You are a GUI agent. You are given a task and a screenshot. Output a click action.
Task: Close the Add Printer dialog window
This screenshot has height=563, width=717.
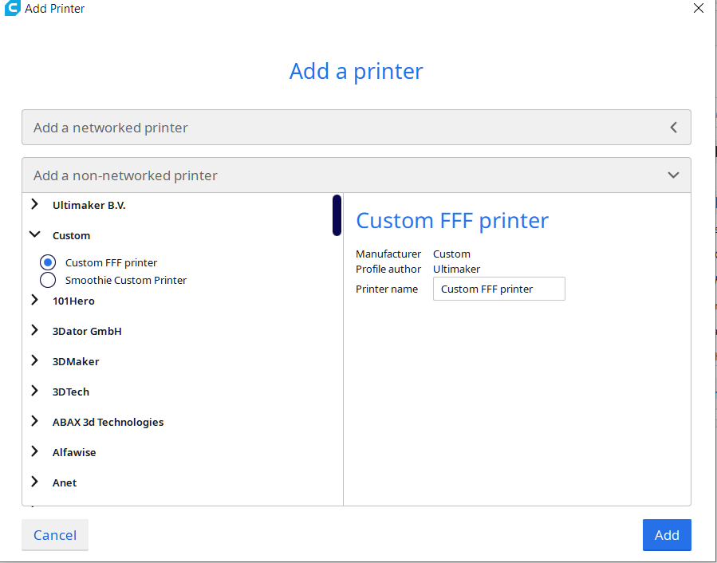coord(698,8)
